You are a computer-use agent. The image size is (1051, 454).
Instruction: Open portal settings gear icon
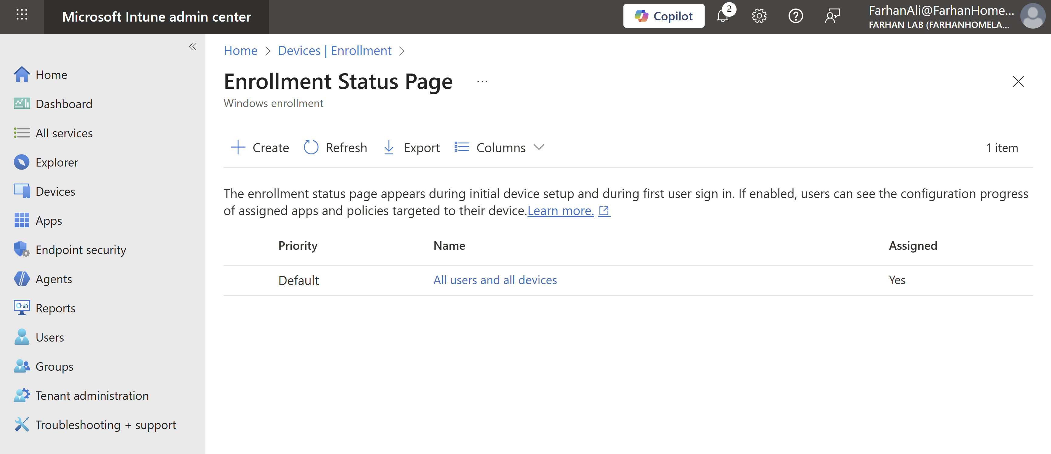pyautogui.click(x=759, y=16)
